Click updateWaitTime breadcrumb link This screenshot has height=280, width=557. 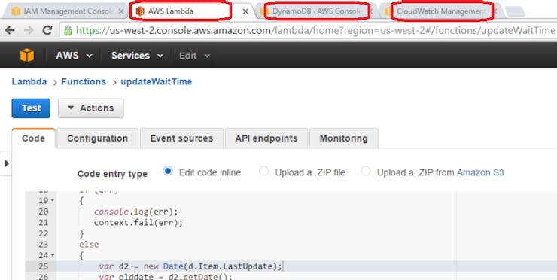157,81
